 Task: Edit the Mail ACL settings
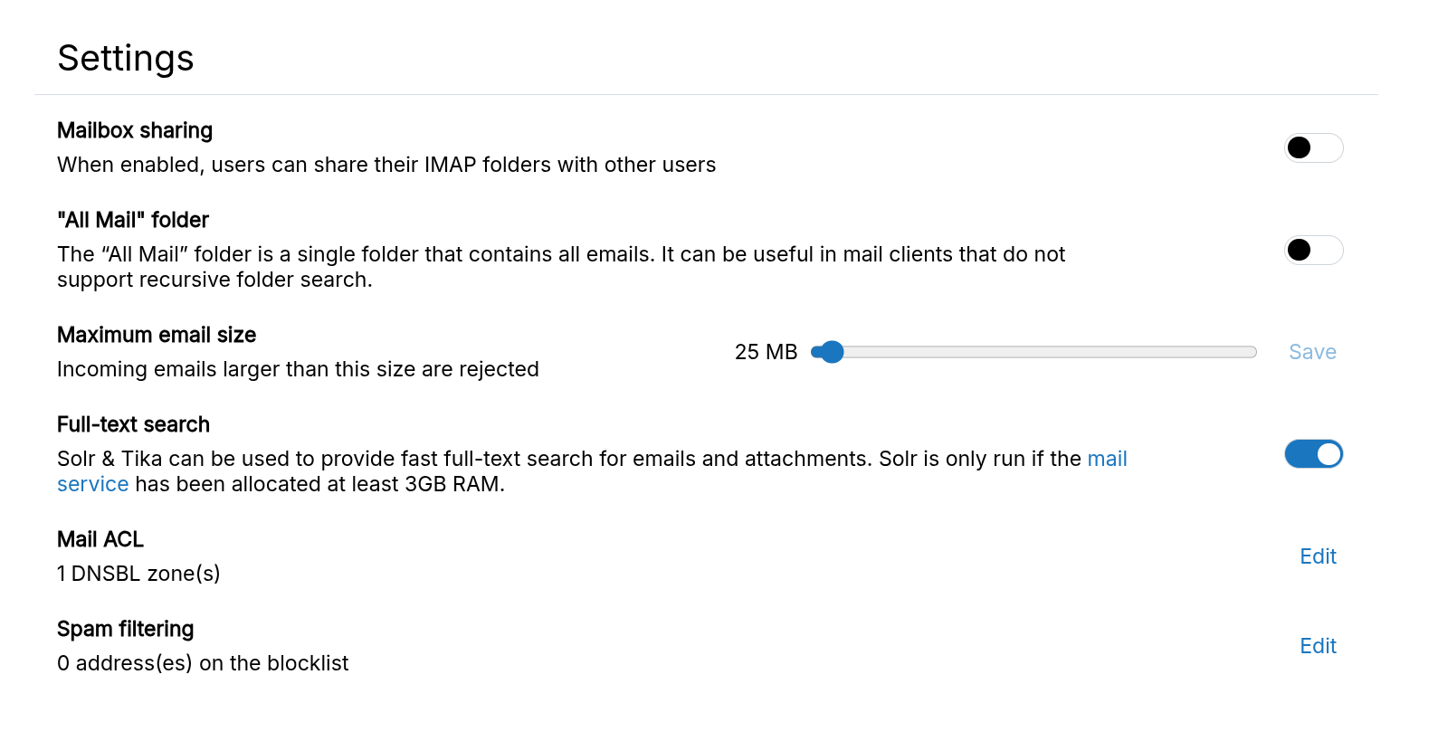coord(1318,556)
